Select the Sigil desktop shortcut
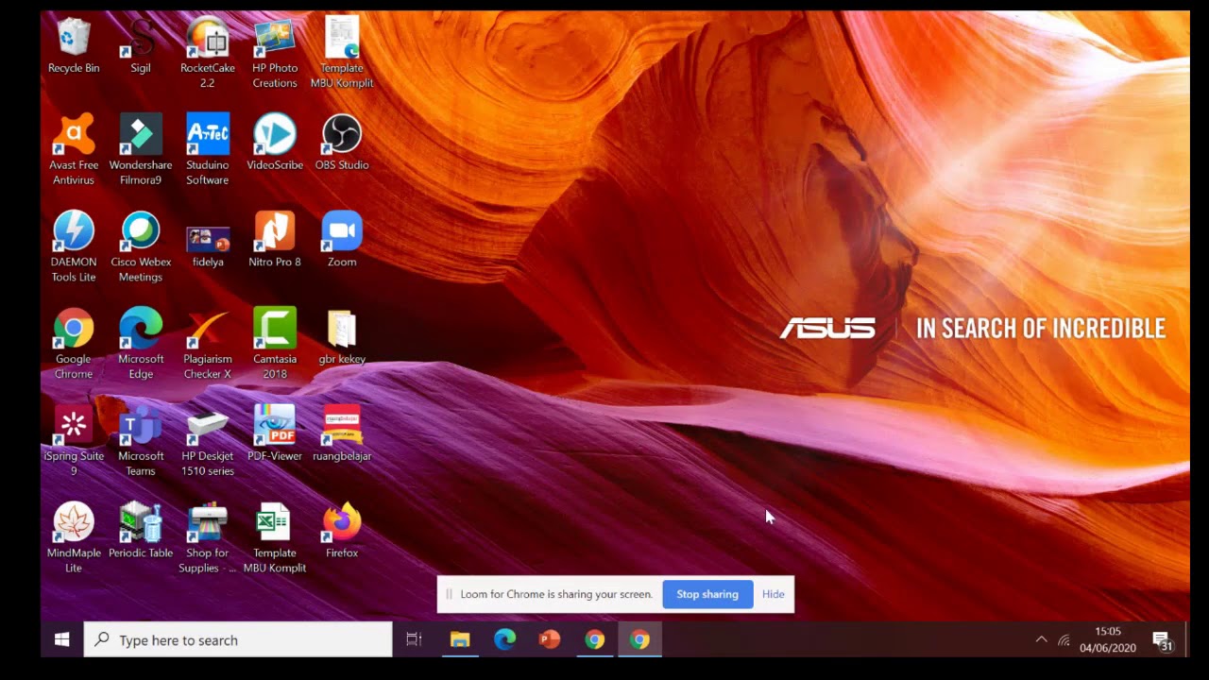The width and height of the screenshot is (1209, 680). (x=141, y=45)
